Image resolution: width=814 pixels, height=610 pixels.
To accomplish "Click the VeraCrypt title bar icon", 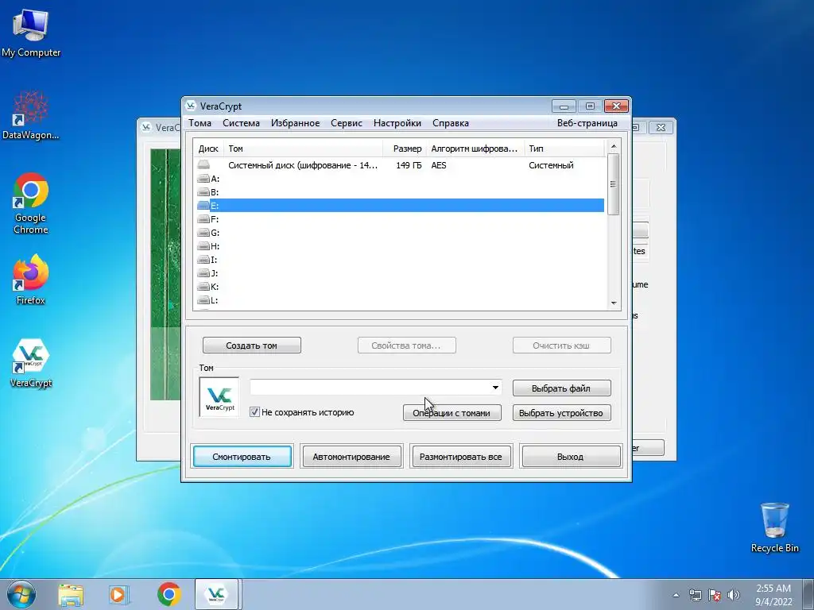I will (191, 106).
